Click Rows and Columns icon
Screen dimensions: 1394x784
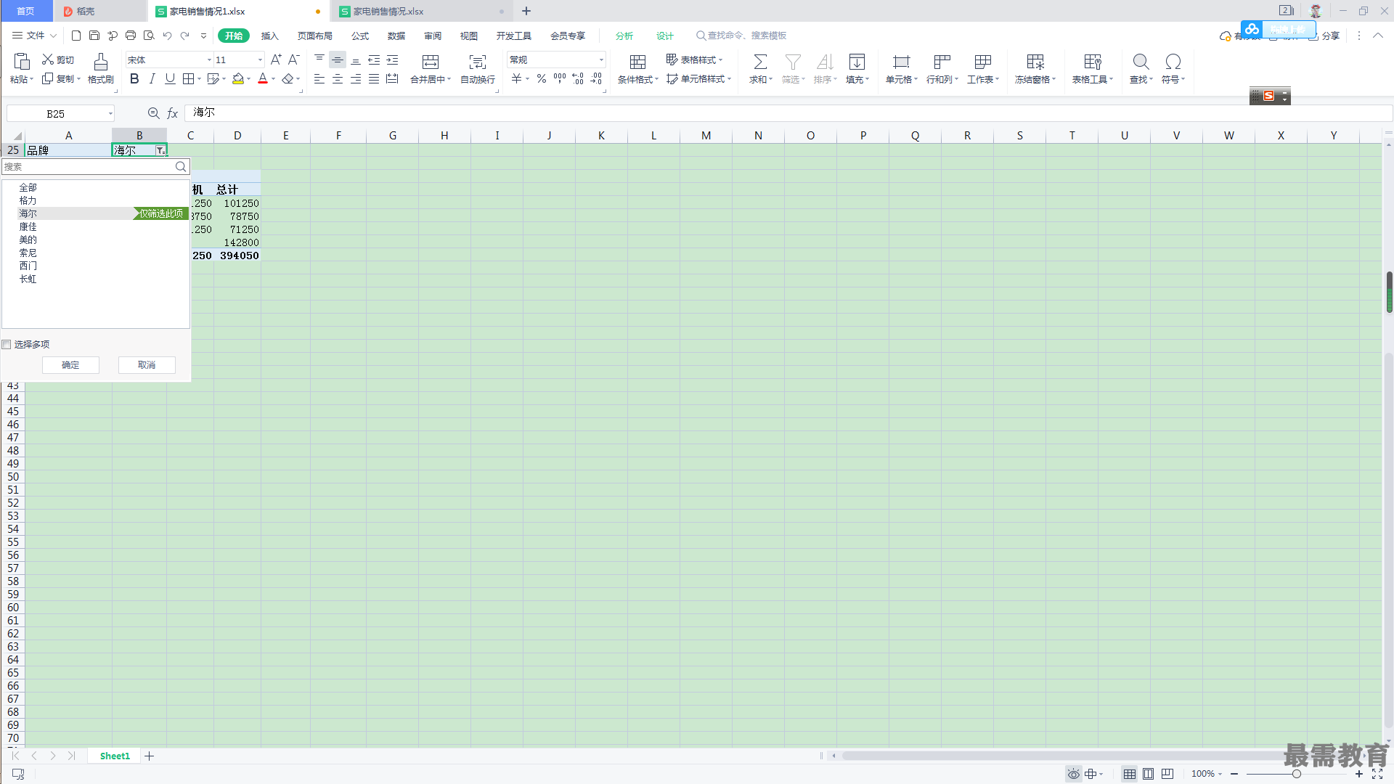tap(942, 62)
